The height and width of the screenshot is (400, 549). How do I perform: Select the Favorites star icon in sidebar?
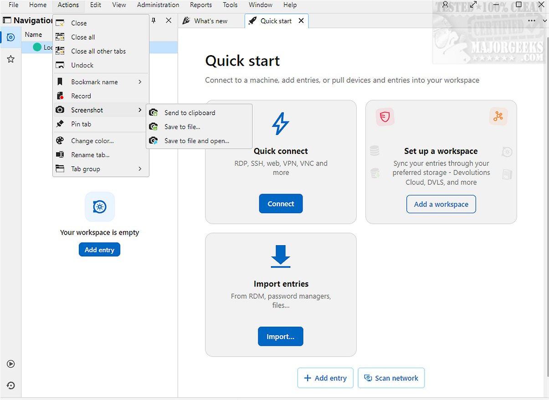(10, 59)
